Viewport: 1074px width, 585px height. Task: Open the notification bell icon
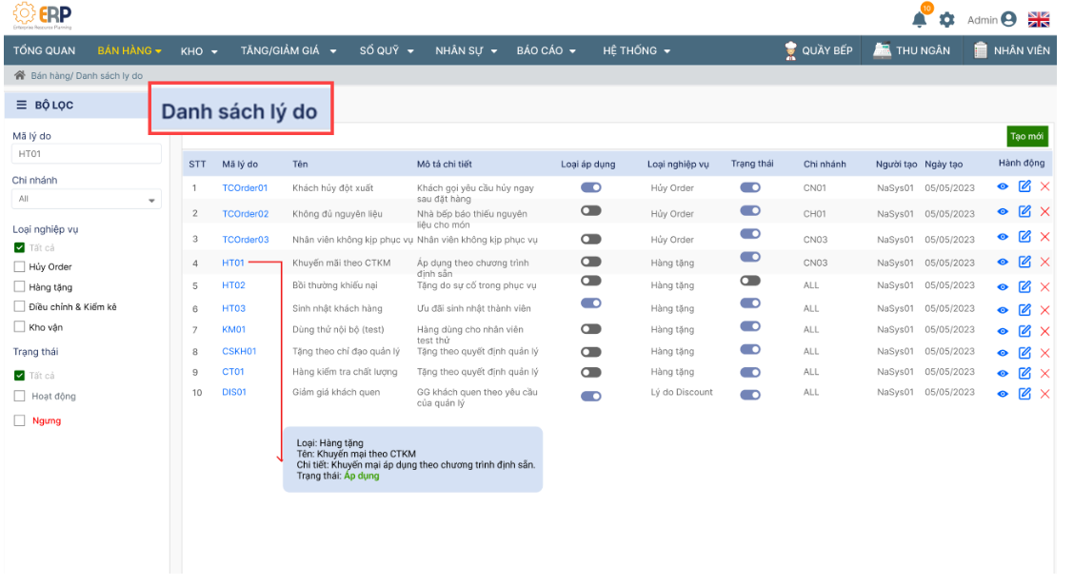[920, 20]
